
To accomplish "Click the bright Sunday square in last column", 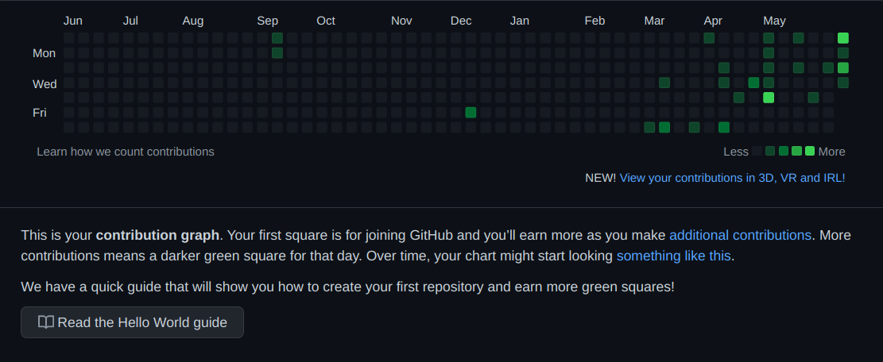I will click(x=843, y=38).
